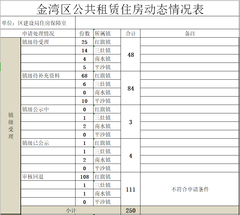Select the cell with value 68

point(85,76)
